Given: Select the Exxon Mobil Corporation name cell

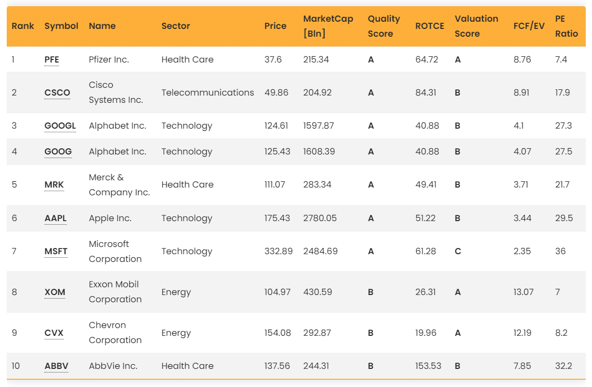Looking at the screenshot, I should point(115,292).
